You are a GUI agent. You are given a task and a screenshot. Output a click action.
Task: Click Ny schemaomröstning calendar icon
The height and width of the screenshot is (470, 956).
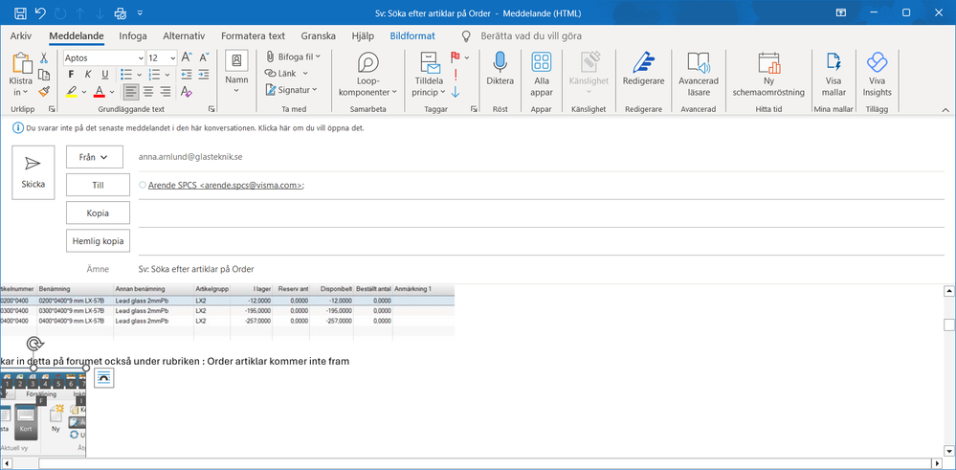[769, 64]
